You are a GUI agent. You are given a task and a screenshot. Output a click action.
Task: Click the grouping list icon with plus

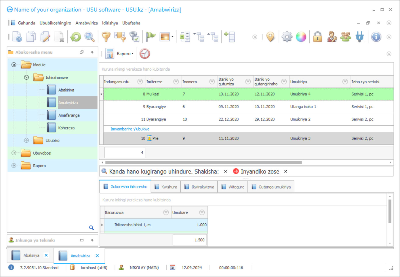185,37
